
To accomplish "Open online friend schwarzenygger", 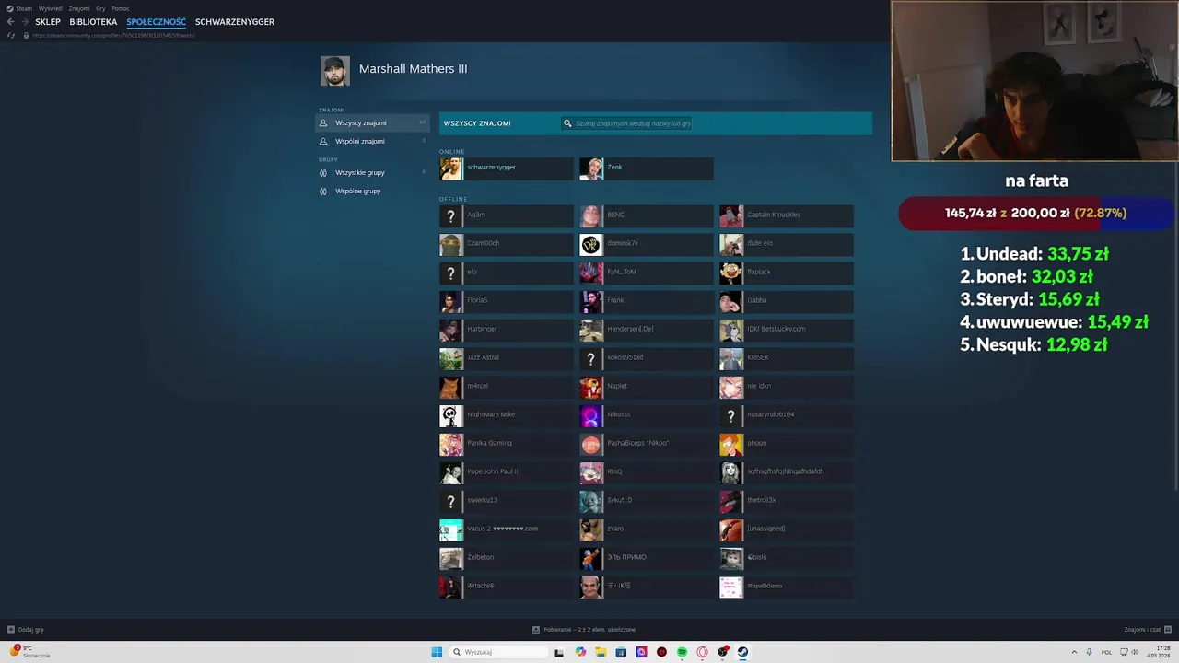I will (x=507, y=169).
